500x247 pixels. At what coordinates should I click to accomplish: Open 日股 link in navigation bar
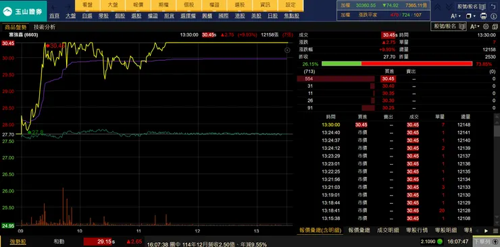273,16
